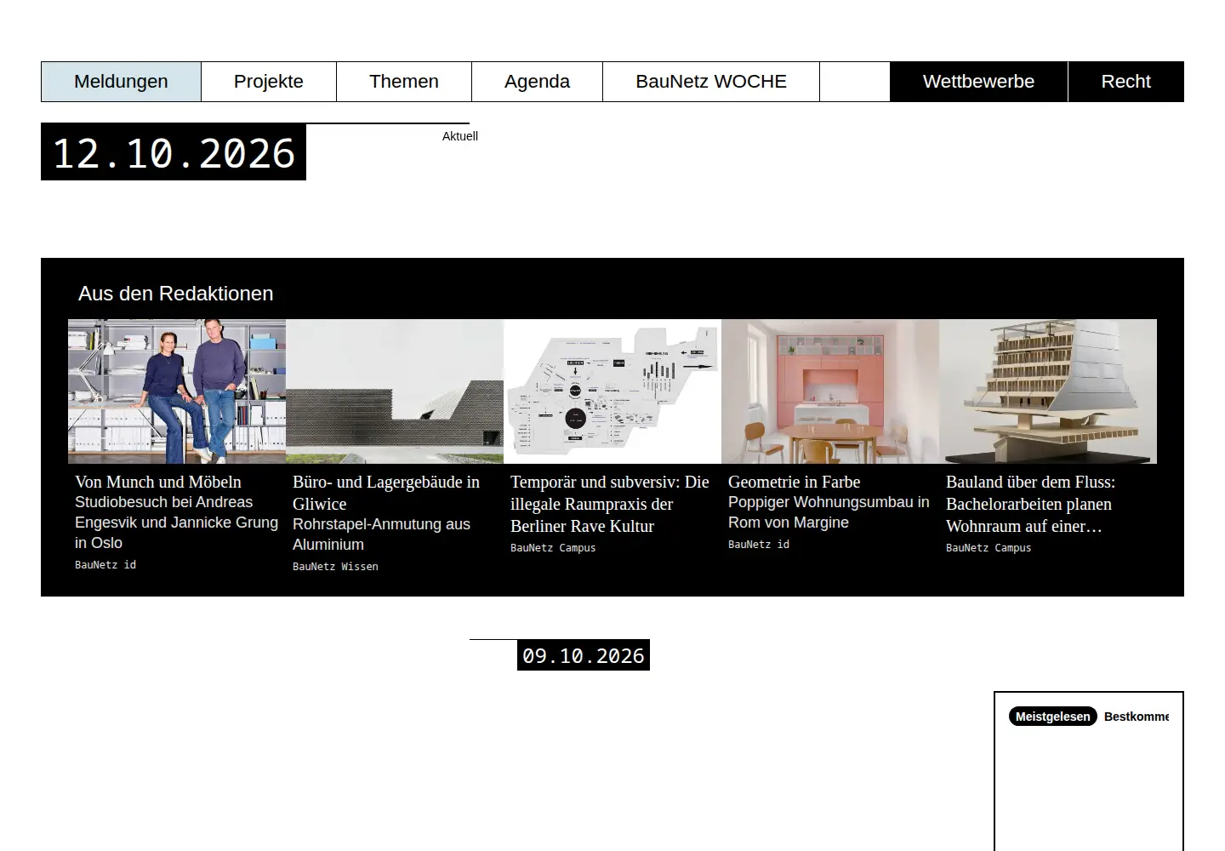
Task: Open the pink Rome apartment image
Action: (830, 391)
